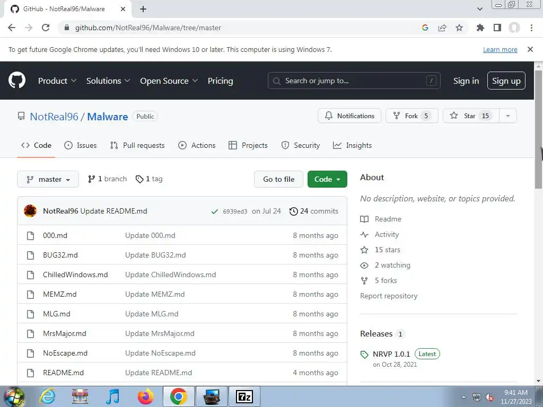Dismiss the Chrome update notice bar
Image resolution: width=543 pixels, height=407 pixels.
tap(530, 49)
